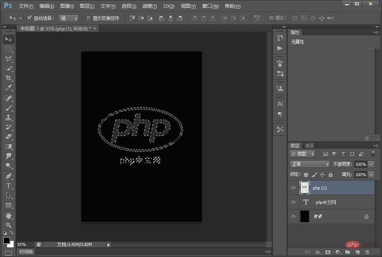This screenshot has width=382, height=257.
Task: Select the Eraser tool
Action: [x=9, y=137]
